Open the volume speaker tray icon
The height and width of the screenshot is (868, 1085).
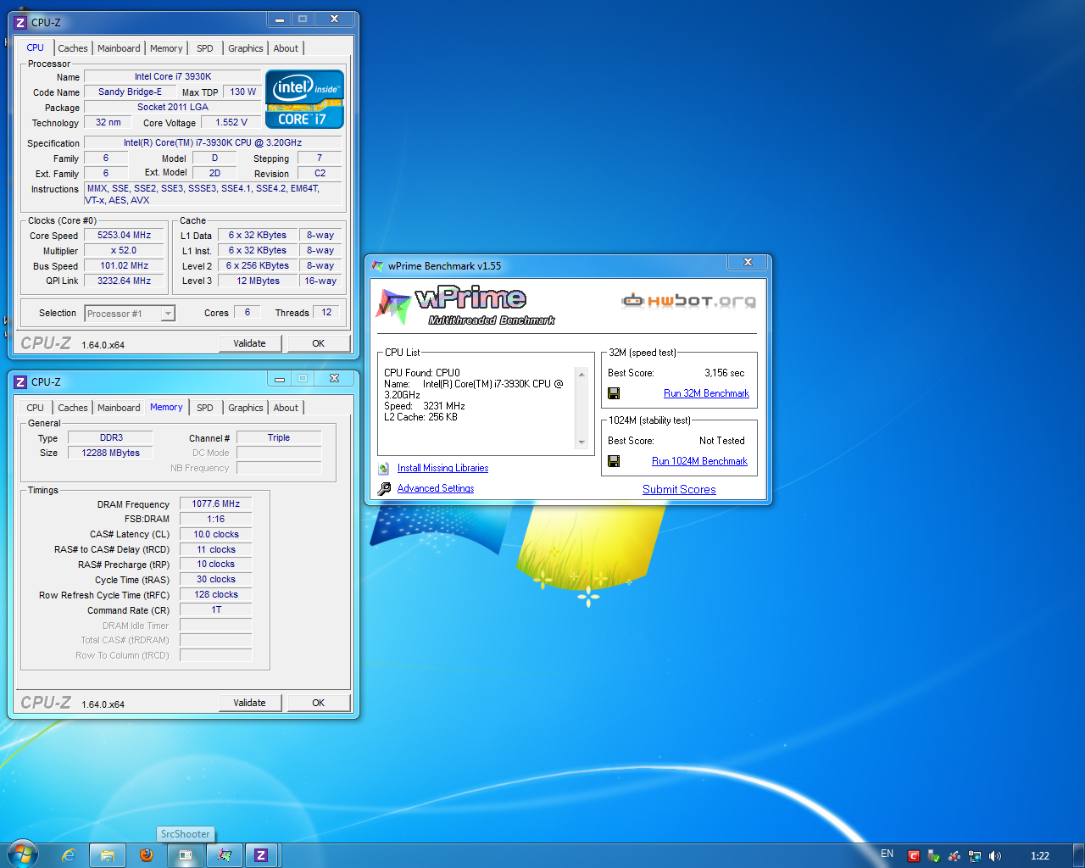click(995, 856)
